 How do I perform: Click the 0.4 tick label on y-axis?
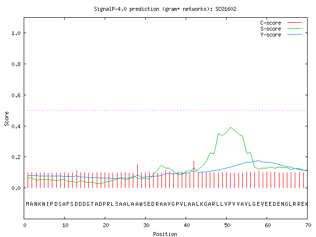(16, 126)
